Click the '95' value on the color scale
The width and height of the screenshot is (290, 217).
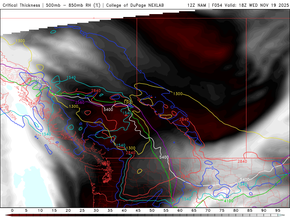[278, 210]
